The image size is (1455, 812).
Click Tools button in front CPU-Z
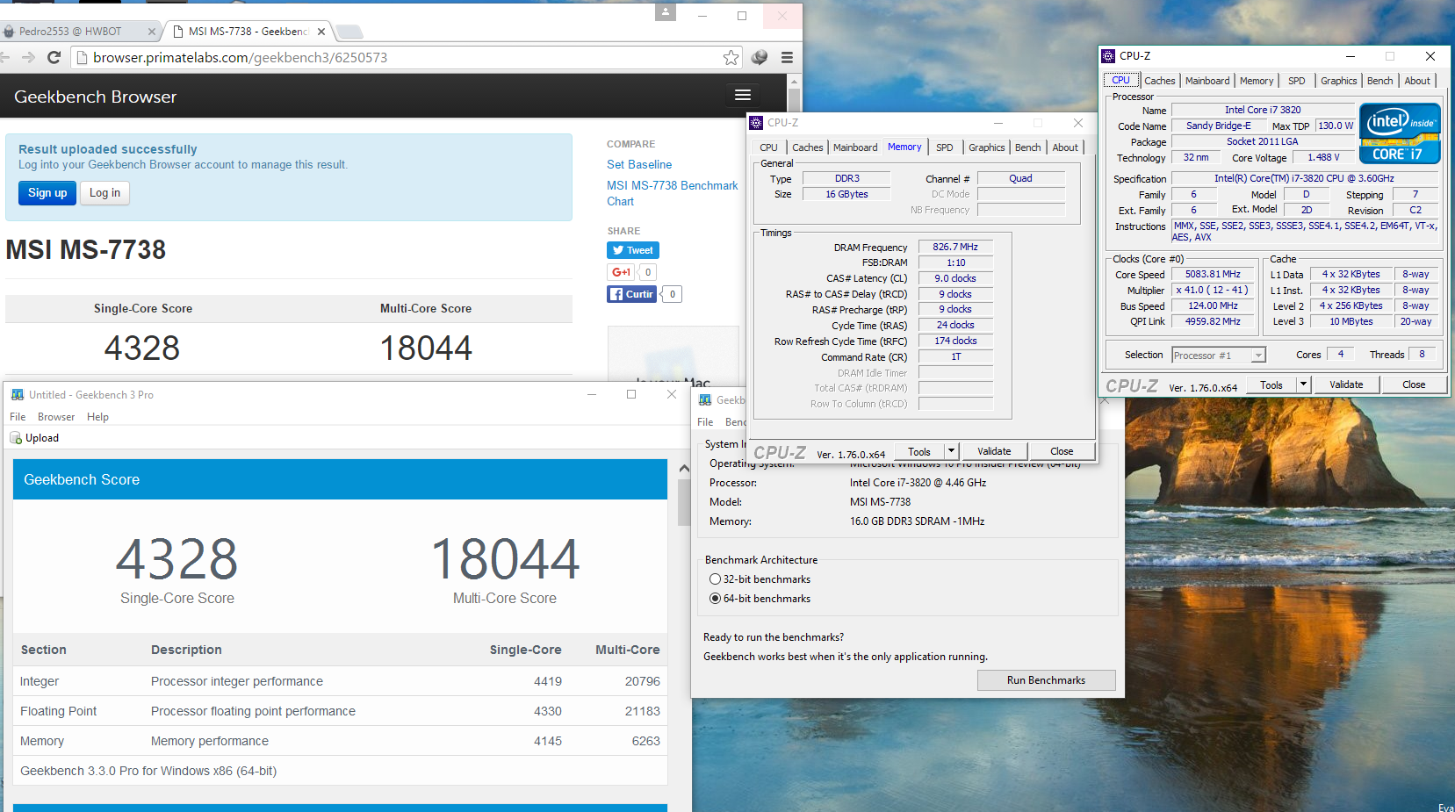click(x=1271, y=384)
